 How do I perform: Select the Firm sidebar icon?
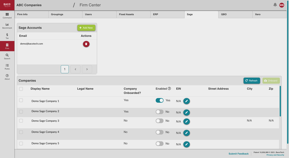click(x=7, y=46)
